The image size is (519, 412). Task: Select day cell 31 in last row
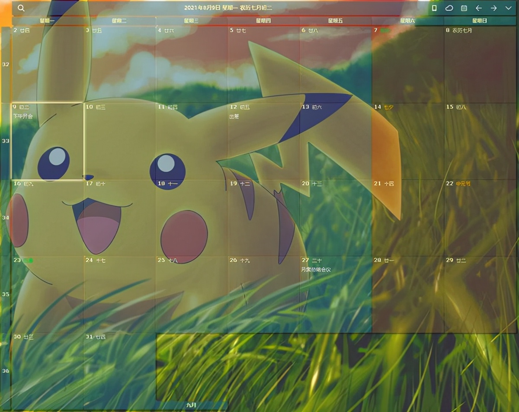click(119, 371)
